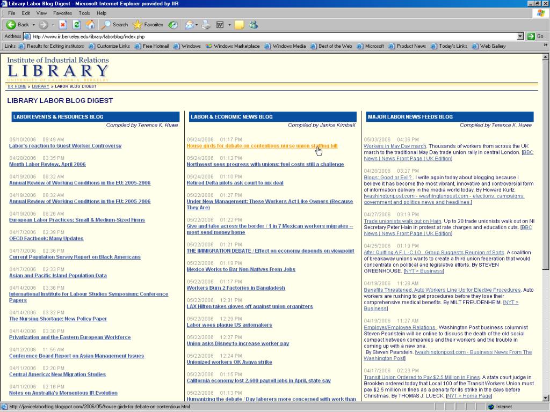The width and height of the screenshot is (550, 412).
Task: Refresh the page with the green arrows icon
Action: [x=76, y=25]
